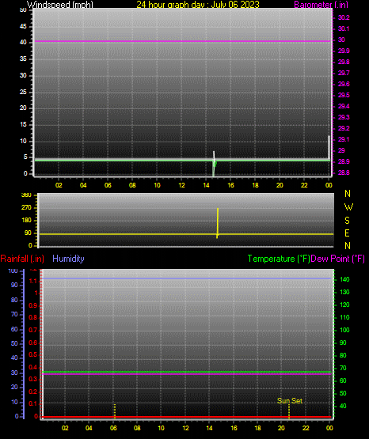369x439 pixels.
Task: Click the Sun Set marker label
Action: pyautogui.click(x=290, y=401)
